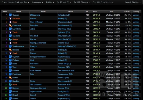Sort by the Rank column header
143x100 pixels.
[5, 11]
